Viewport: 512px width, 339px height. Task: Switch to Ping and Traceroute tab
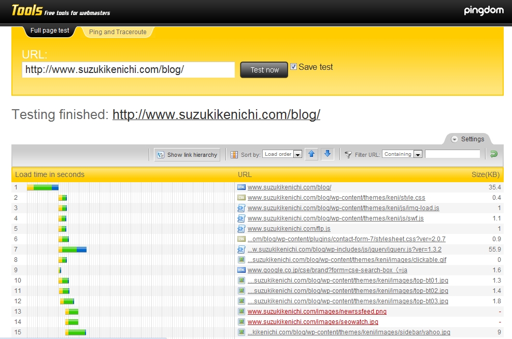[118, 32]
